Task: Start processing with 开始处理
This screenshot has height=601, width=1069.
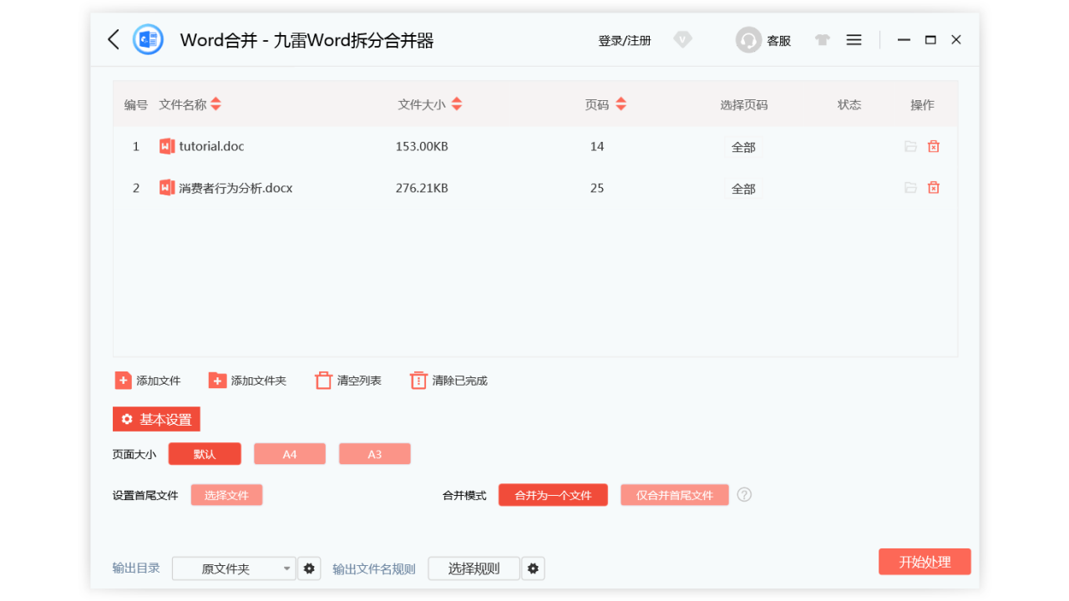Action: (x=925, y=561)
